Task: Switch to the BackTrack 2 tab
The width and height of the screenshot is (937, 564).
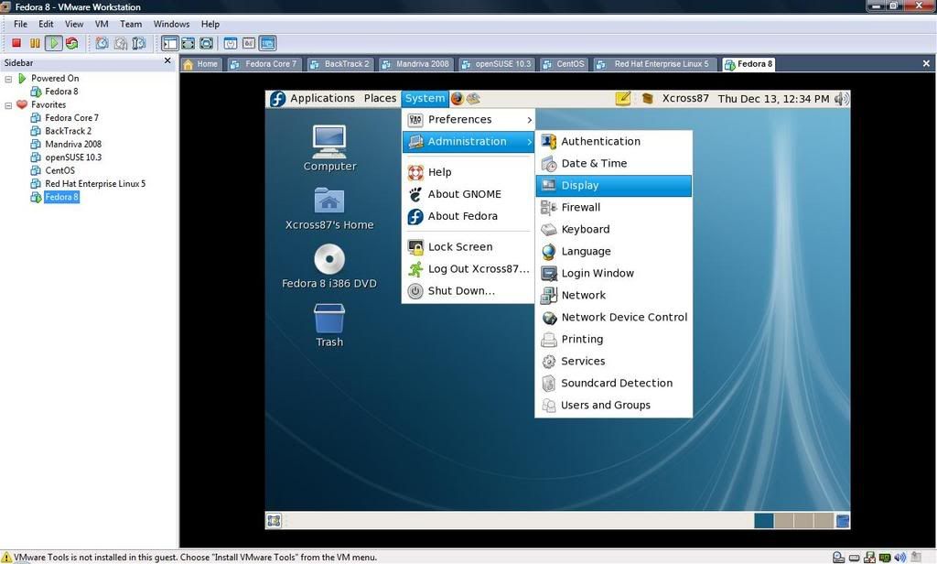Action: click(x=341, y=64)
